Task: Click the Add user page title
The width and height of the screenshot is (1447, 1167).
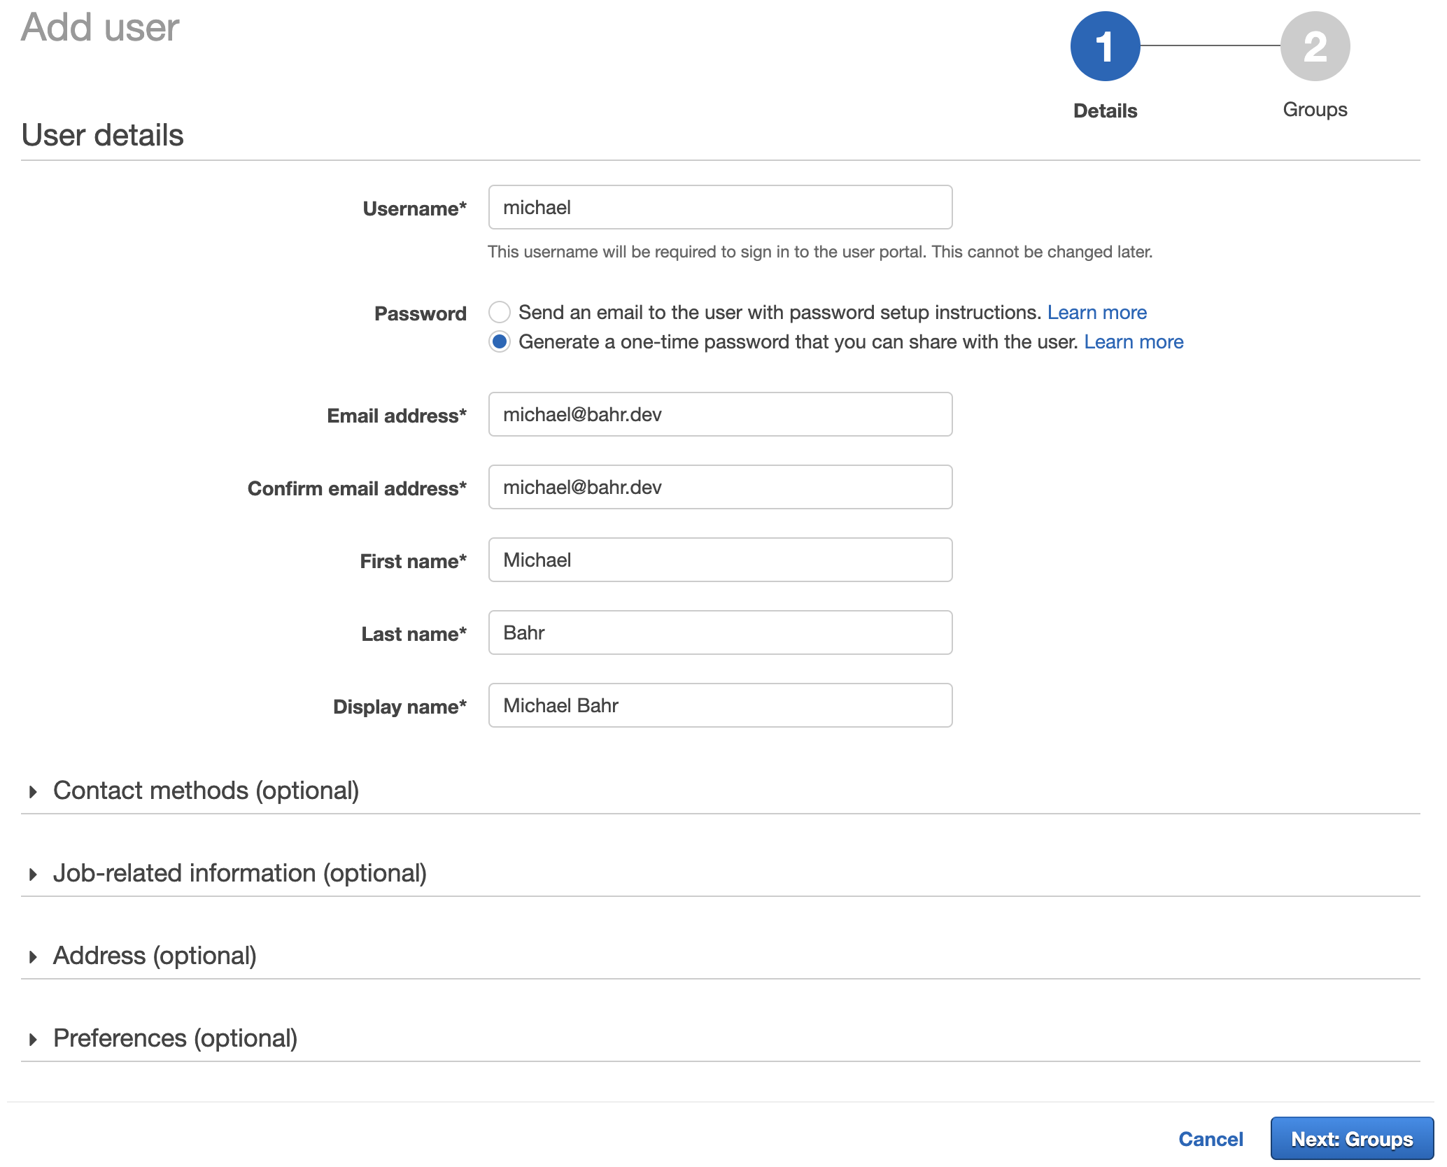Action: [x=100, y=27]
